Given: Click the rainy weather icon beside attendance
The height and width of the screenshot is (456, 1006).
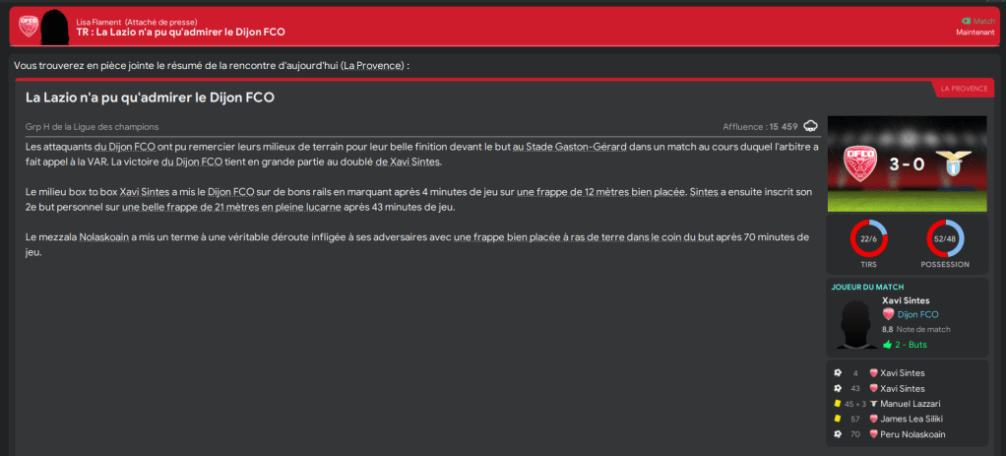Looking at the screenshot, I should [x=811, y=126].
